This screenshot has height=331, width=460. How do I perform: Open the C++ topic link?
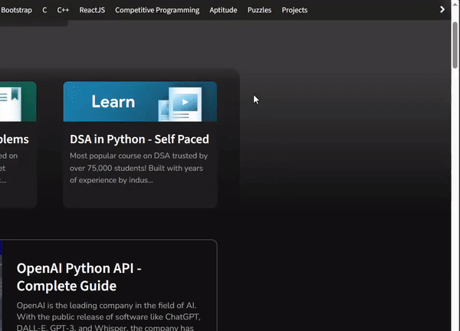coord(63,10)
